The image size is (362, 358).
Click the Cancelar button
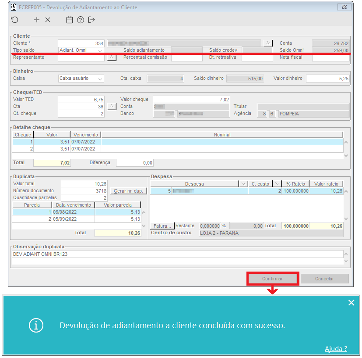point(325,279)
